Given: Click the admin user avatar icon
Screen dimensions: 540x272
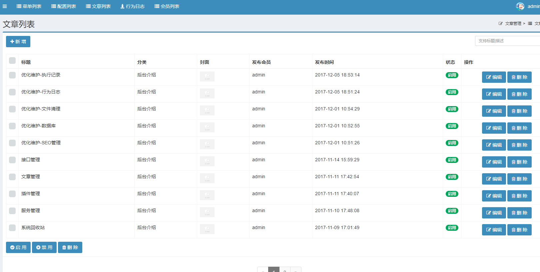Looking at the screenshot, I should pyautogui.click(x=520, y=6).
